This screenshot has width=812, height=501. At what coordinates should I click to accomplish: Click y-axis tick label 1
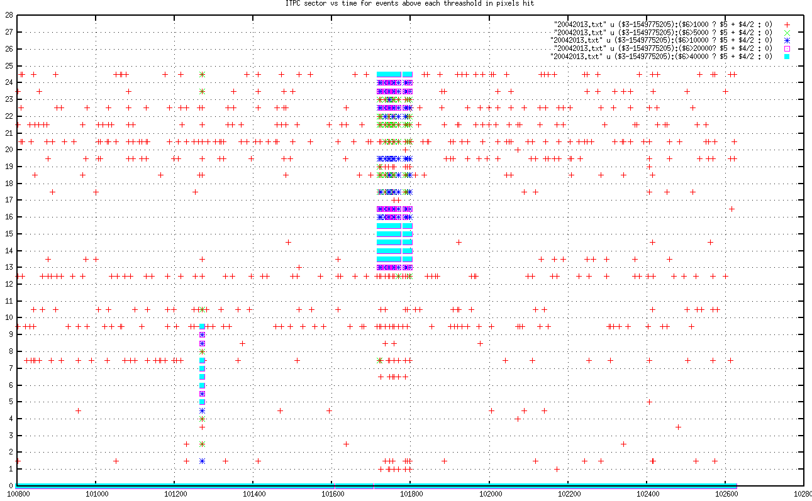(x=11, y=469)
